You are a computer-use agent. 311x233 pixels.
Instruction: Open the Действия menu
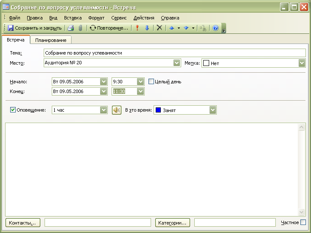point(144,18)
